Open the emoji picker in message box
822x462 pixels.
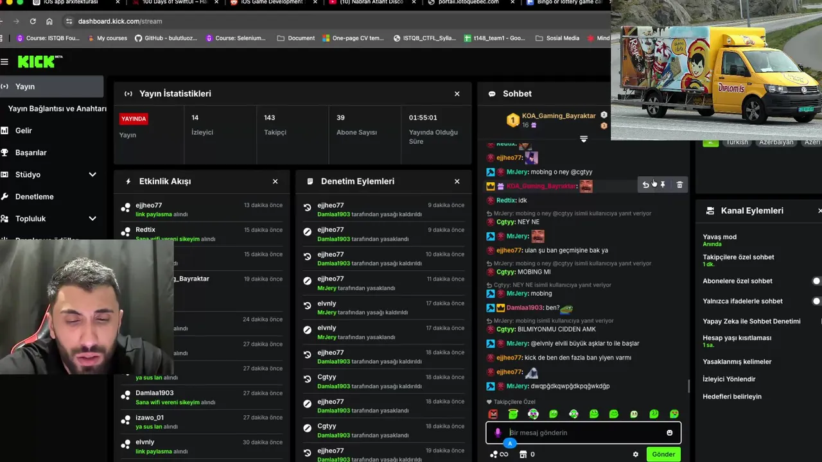pos(669,432)
